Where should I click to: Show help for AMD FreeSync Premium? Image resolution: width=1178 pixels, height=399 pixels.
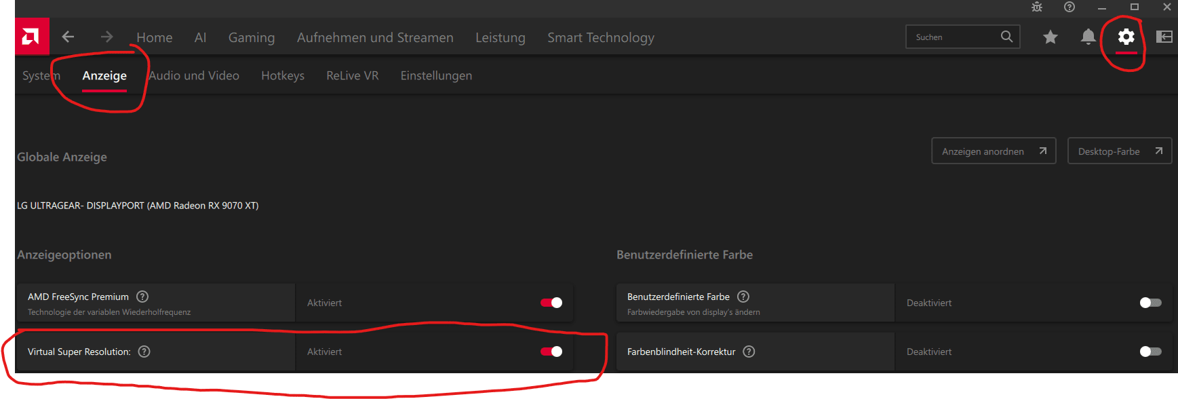(142, 297)
